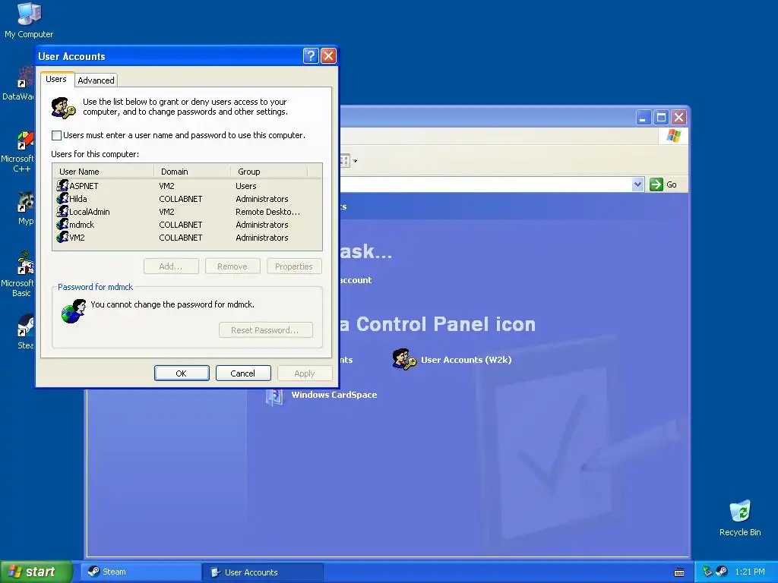Sort list by Group column header
Image resolution: width=778 pixels, height=583 pixels.
coord(269,172)
